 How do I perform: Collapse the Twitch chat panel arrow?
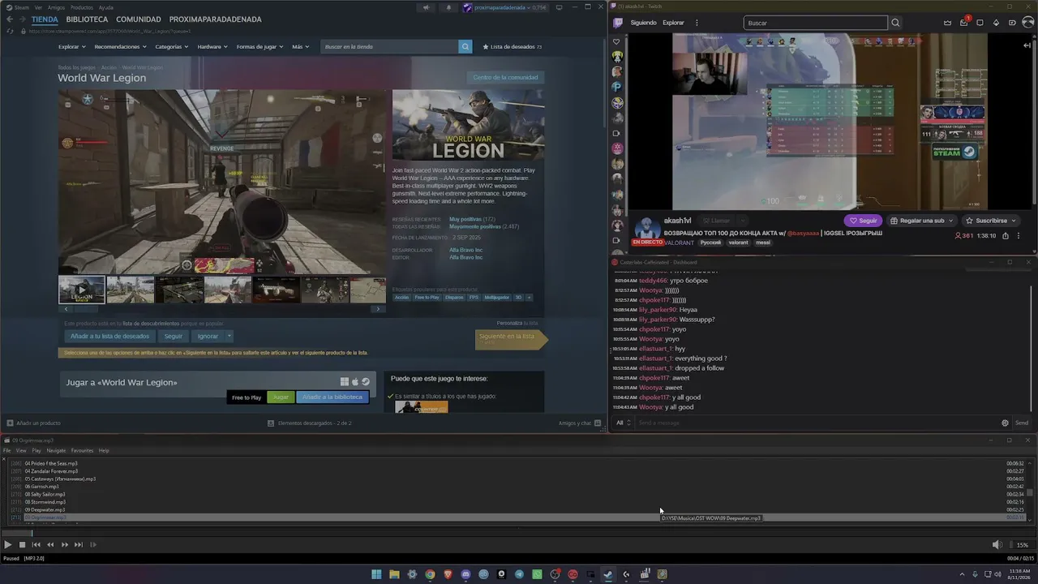tap(1027, 45)
